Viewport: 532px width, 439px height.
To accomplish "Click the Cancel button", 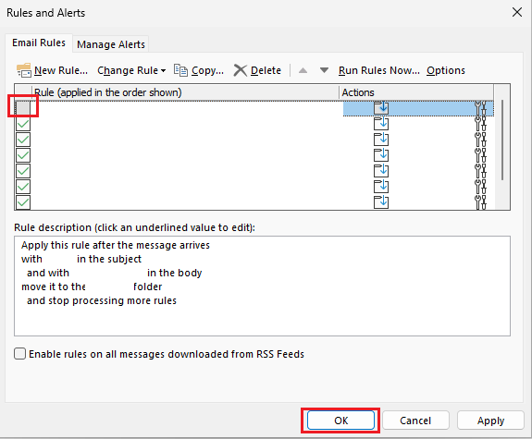I will [415, 421].
